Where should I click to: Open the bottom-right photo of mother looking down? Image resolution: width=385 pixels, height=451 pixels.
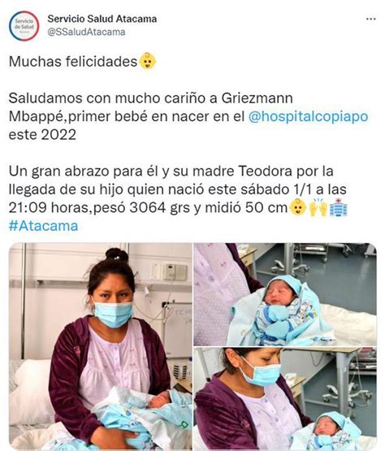coord(285,399)
